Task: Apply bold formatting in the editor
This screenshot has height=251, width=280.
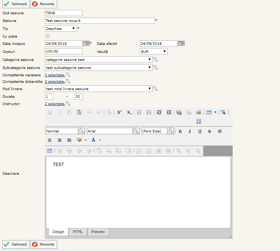Action: 180,131
